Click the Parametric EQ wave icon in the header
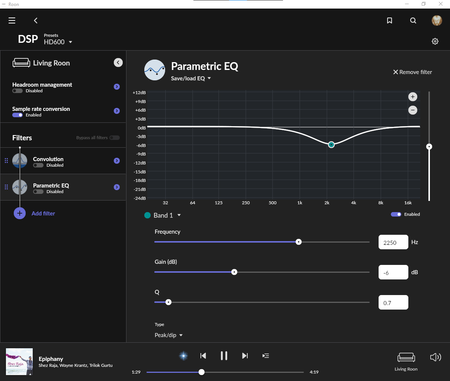The image size is (450, 381). point(155,70)
